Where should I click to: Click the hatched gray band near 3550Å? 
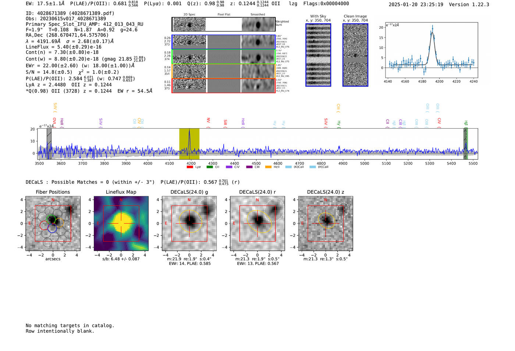(49, 144)
